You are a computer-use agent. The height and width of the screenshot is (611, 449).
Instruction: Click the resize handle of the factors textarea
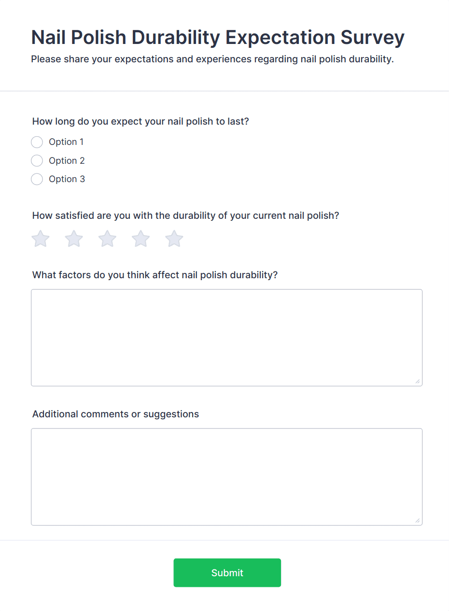pyautogui.click(x=418, y=382)
